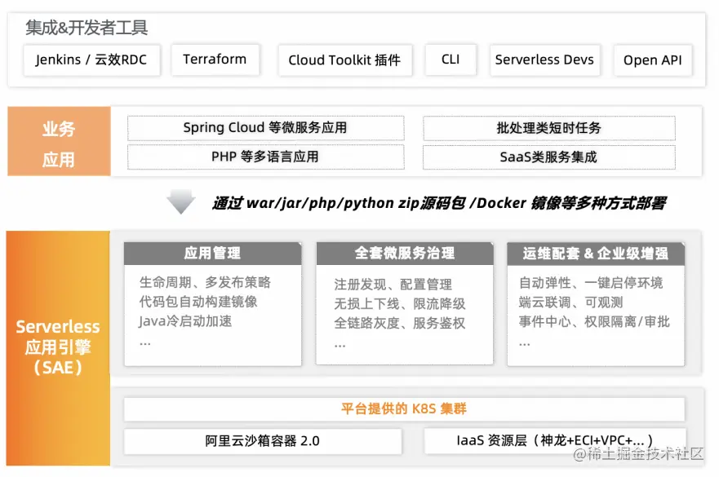Click the war/jar/php/python deployment description text
The image size is (719, 477).
(x=439, y=203)
